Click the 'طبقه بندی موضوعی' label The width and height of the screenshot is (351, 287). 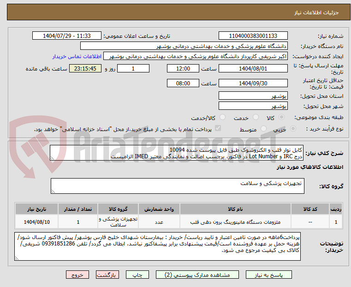click(x=319, y=117)
